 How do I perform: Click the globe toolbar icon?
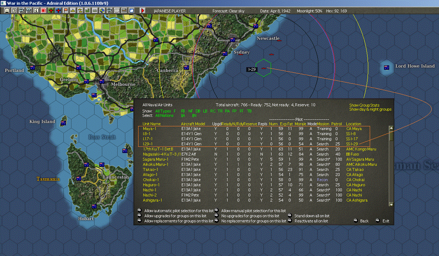(102, 11)
